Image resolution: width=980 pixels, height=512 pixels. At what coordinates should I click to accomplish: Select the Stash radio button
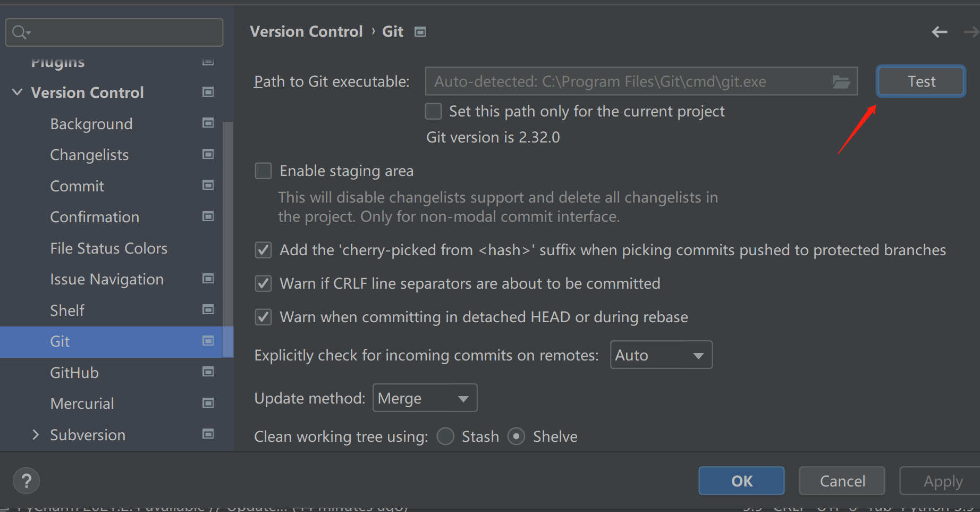pos(445,437)
